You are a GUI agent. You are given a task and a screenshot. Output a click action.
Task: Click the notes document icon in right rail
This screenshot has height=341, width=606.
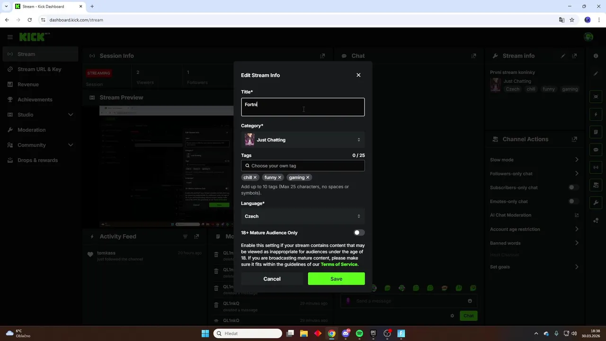tap(596, 132)
